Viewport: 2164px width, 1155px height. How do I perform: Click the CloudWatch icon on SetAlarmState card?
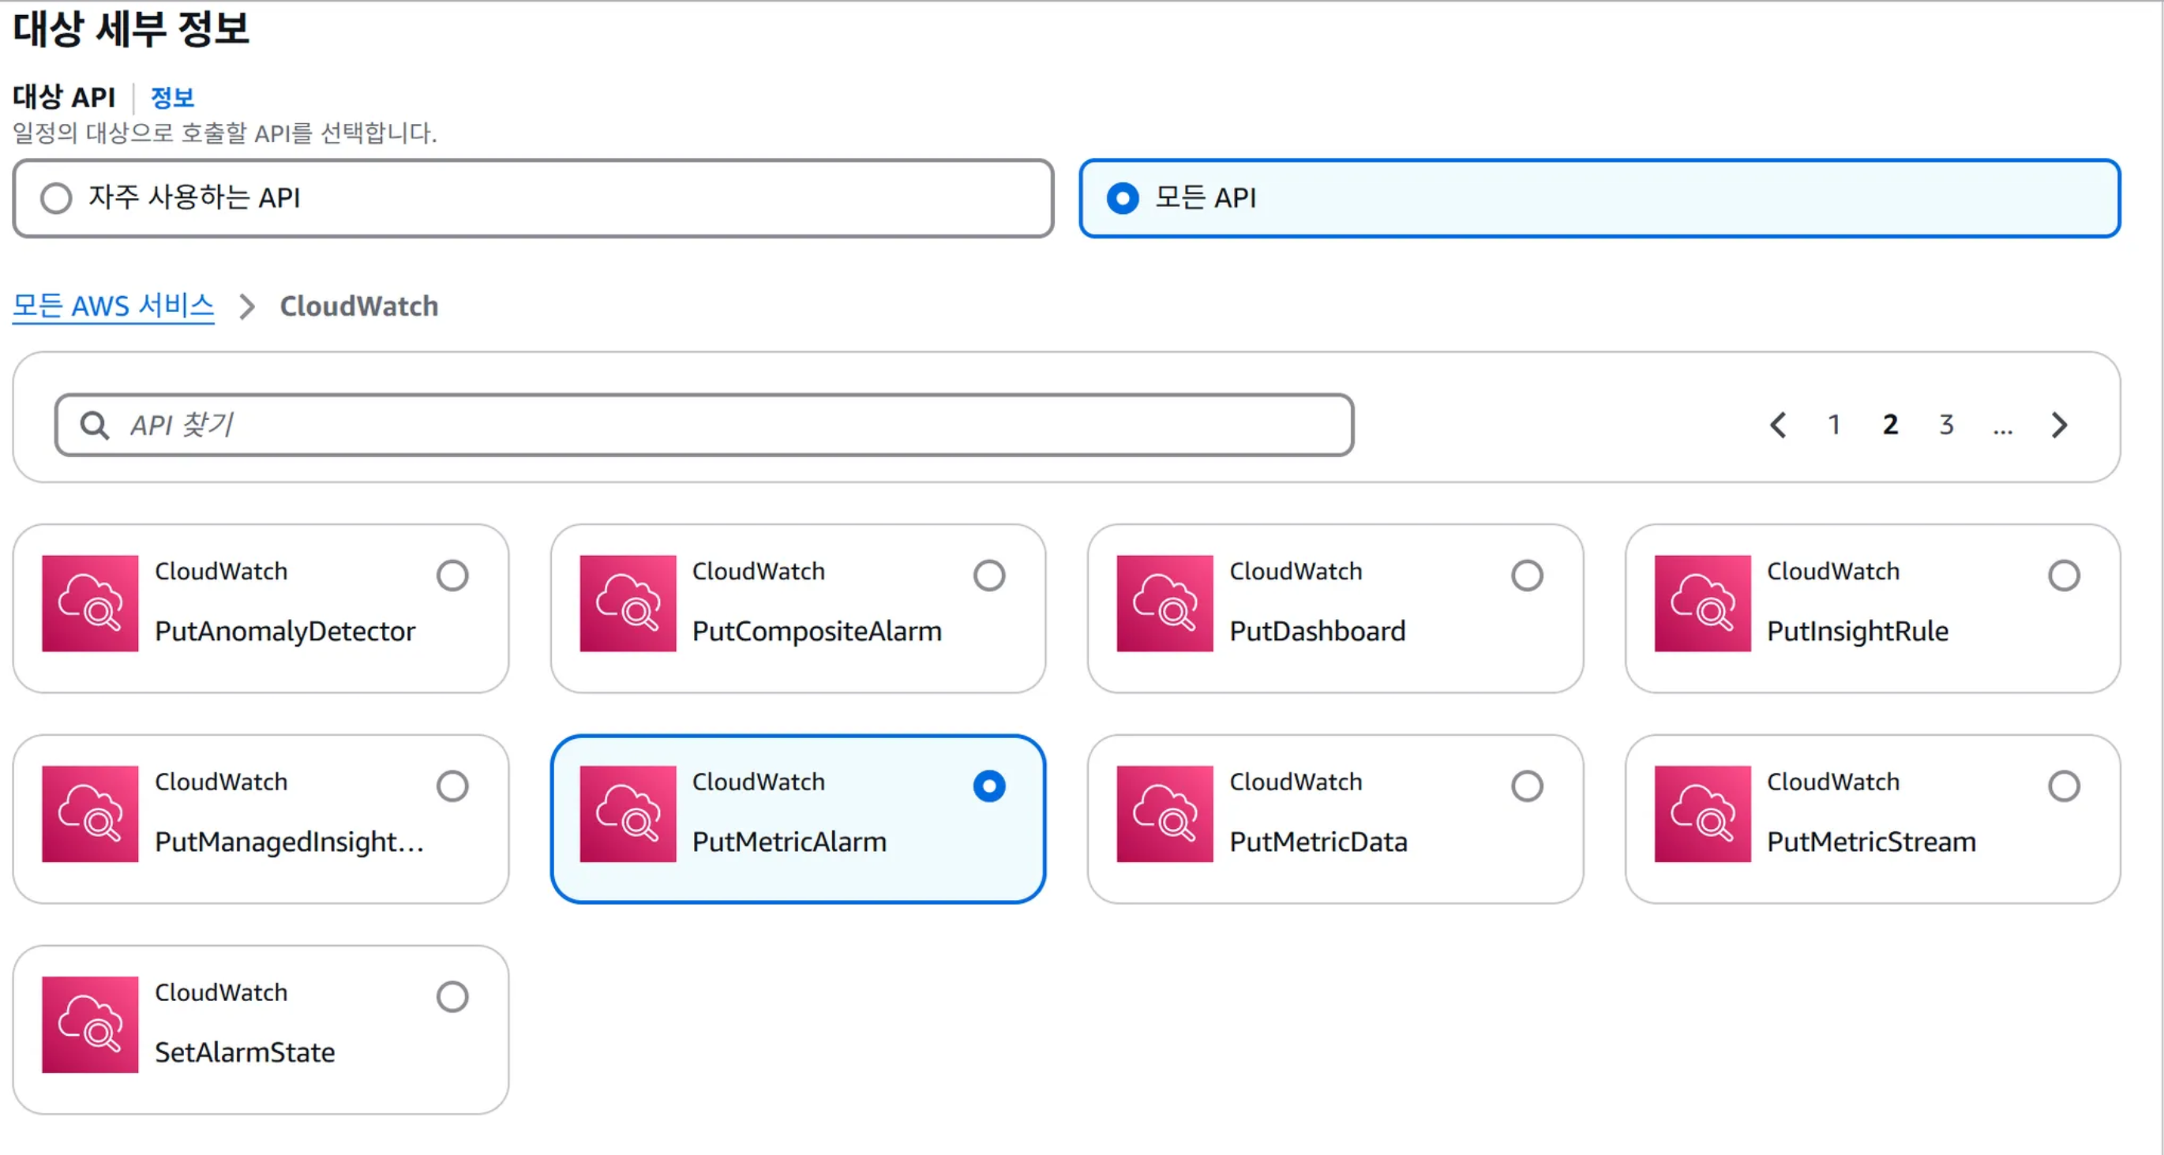[x=90, y=1024]
